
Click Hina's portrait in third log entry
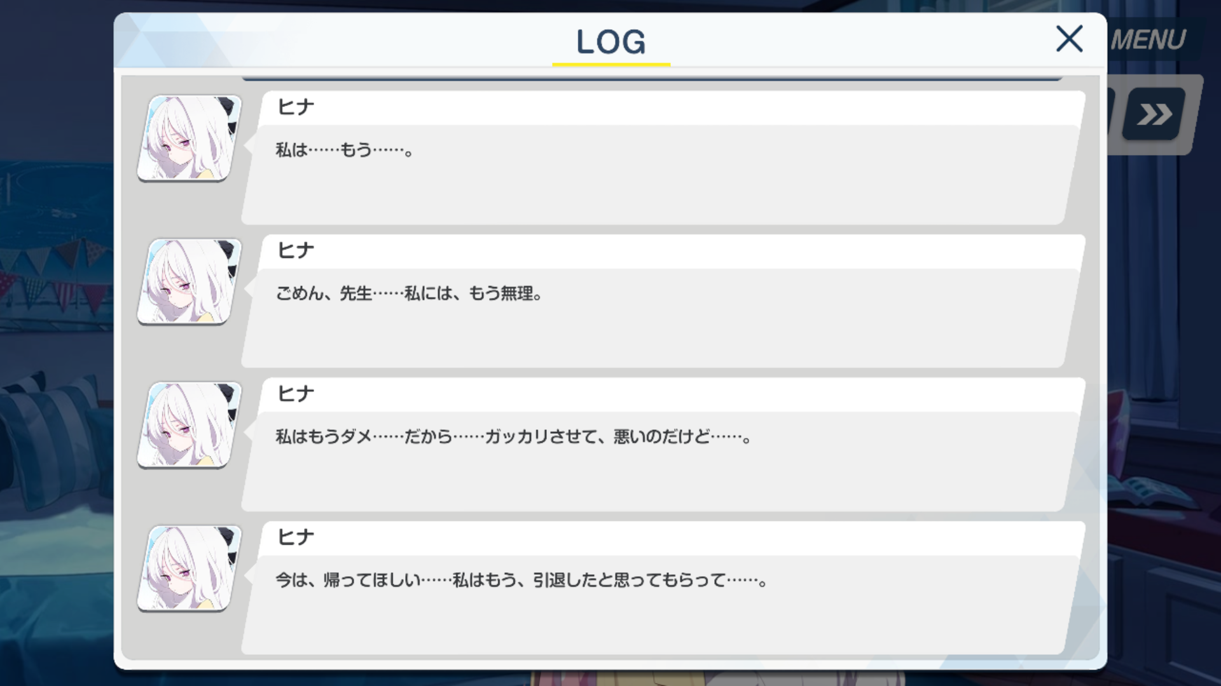point(190,425)
